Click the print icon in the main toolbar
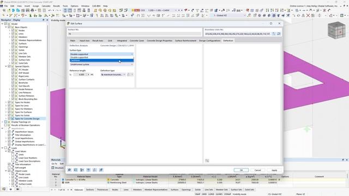This screenshot has width=349, height=196. click(32, 10)
